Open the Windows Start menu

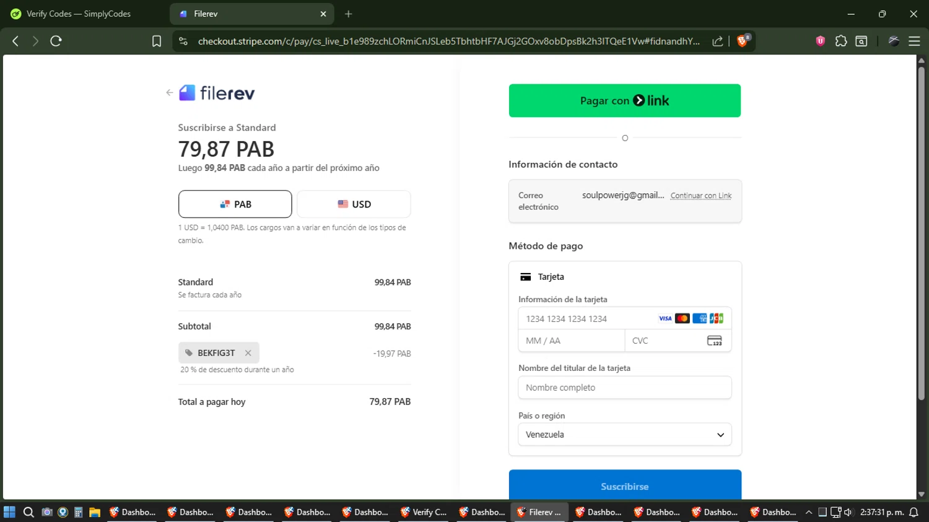pyautogui.click(x=9, y=512)
